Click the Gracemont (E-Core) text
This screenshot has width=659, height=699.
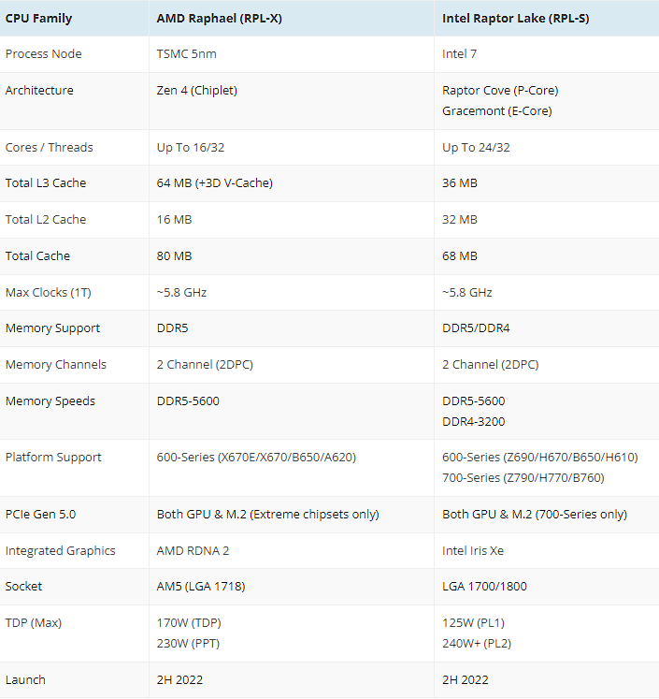[496, 110]
